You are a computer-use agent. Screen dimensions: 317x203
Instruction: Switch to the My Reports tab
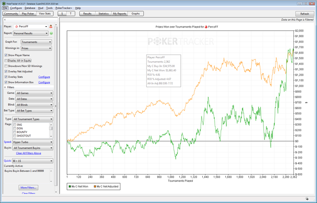click(120, 14)
